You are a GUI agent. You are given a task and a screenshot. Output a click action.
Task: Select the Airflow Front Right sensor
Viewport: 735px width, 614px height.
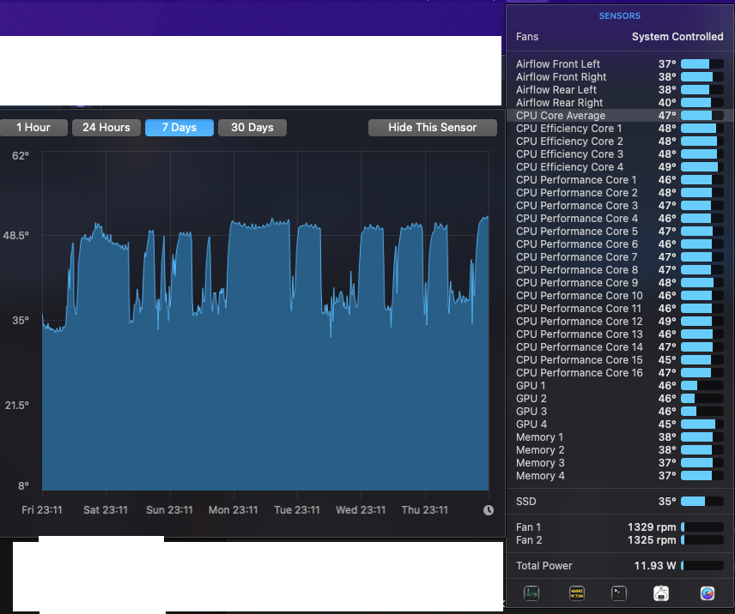pyautogui.click(x=620, y=77)
